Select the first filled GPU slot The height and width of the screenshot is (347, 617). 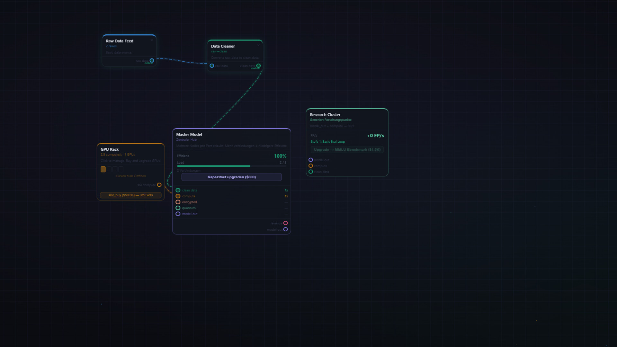click(x=103, y=169)
